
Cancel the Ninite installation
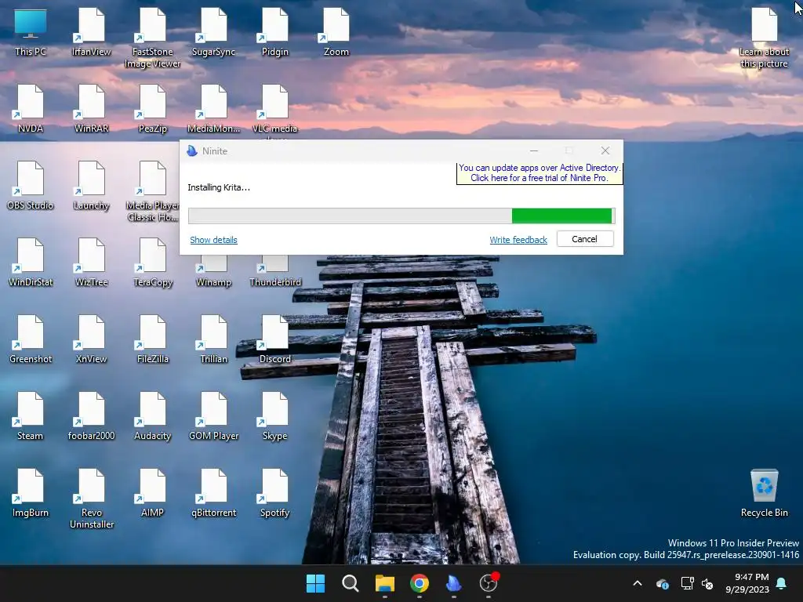click(585, 239)
